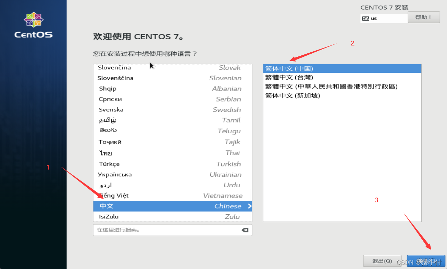447x269 pixels.
Task: Select ไทย Thai language row
Action: [x=173, y=153]
